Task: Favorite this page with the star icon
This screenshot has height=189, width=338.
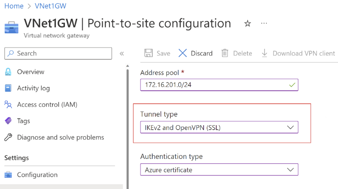Action: point(247,23)
